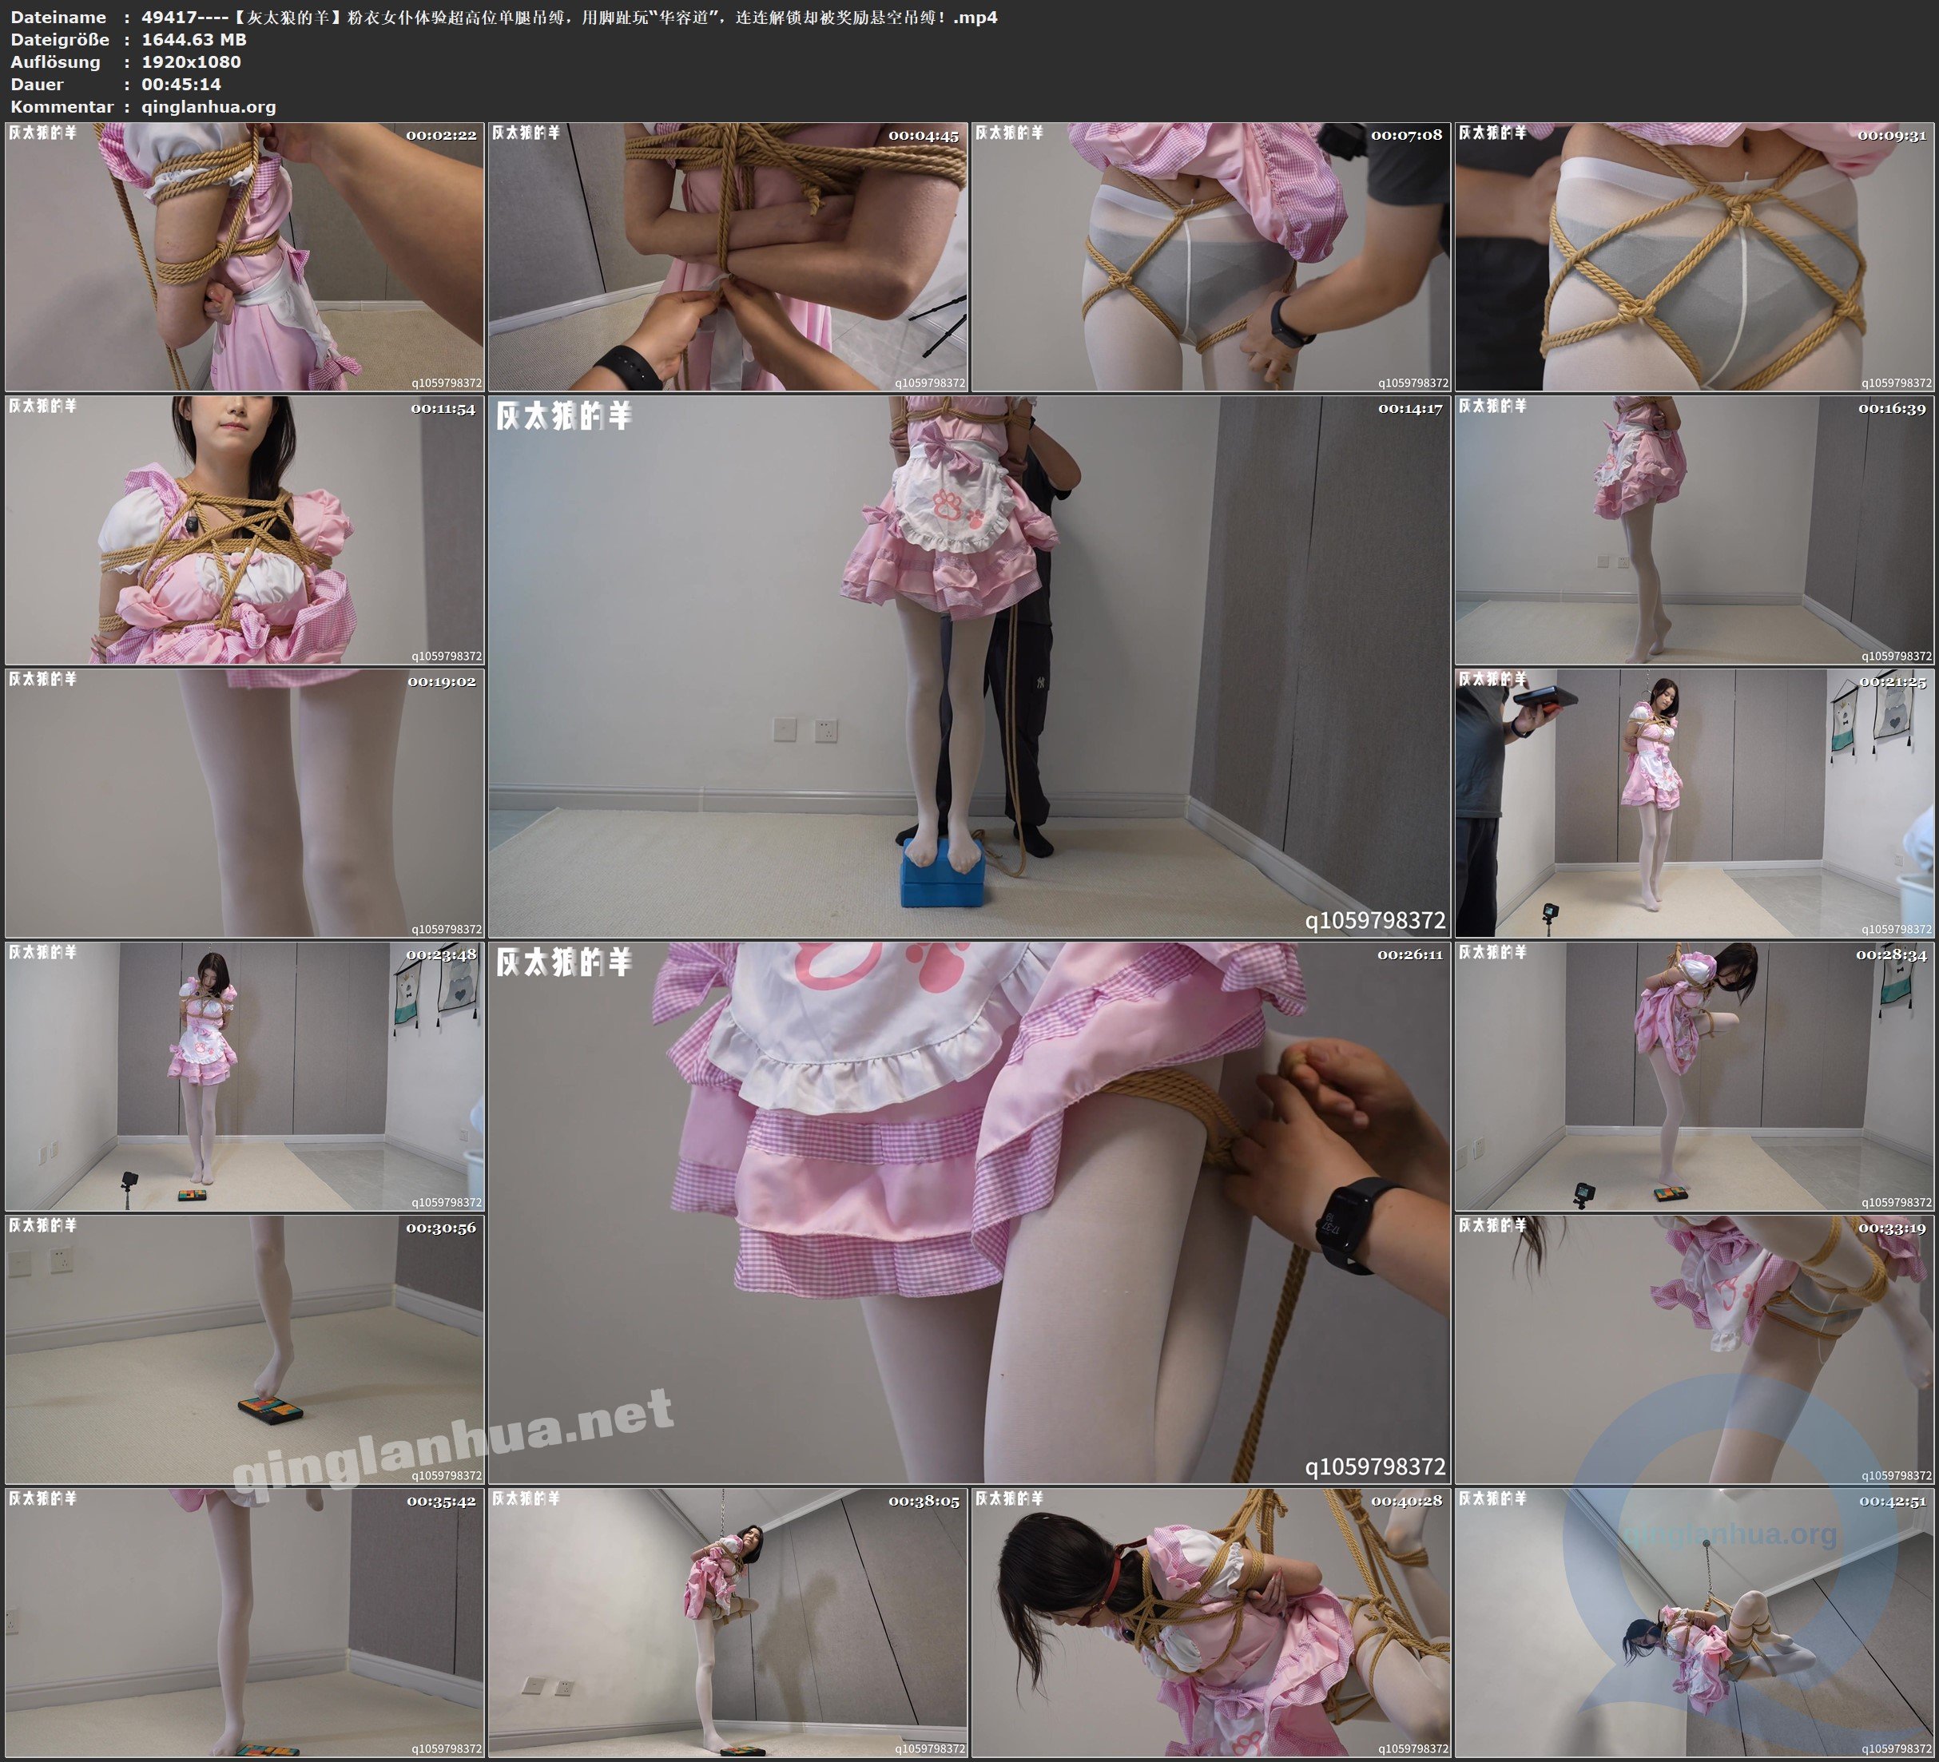Viewport: 1939px width, 1762px height.
Task: Click the frame marked 00:35:42
Action: click(x=244, y=1621)
